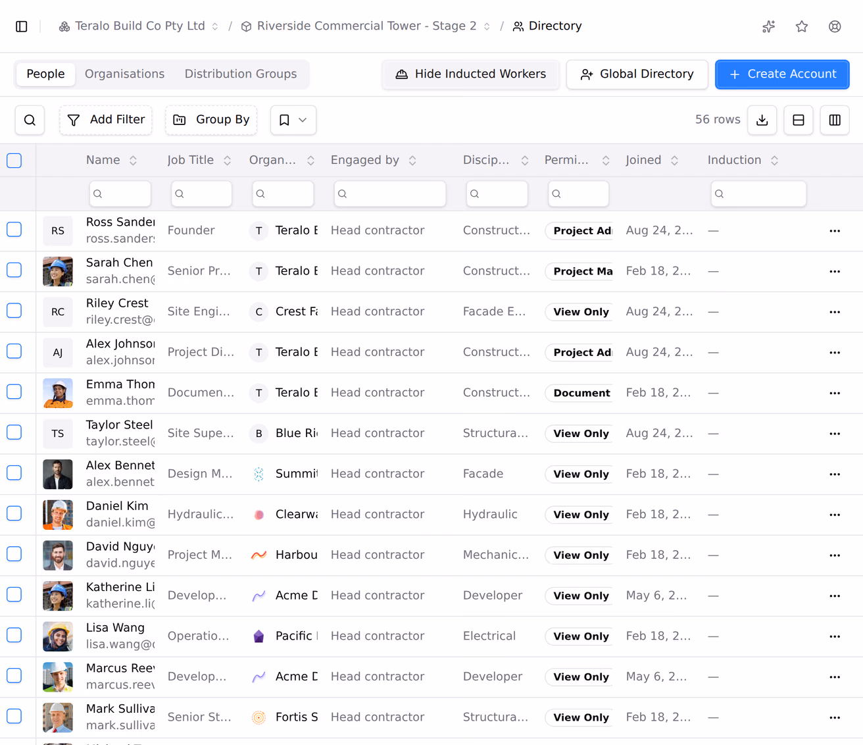Open row actions for Emma Thompson
This screenshot has width=863, height=745.
coord(835,394)
